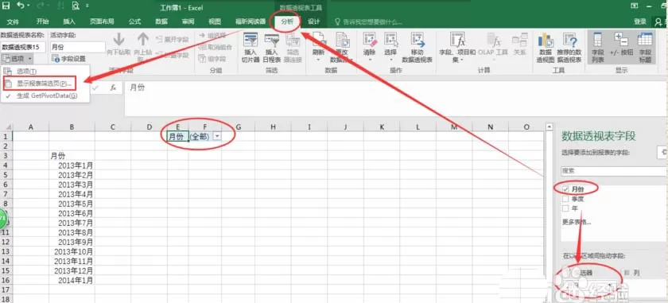Click the Undo arrow icon
This screenshot has width=668, height=303.
click(20, 6)
